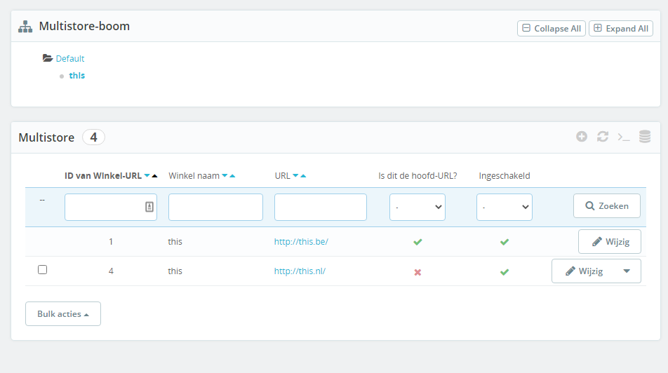The width and height of the screenshot is (668, 373).
Task: Click the Winkel naam header text
Action: pyautogui.click(x=194, y=176)
